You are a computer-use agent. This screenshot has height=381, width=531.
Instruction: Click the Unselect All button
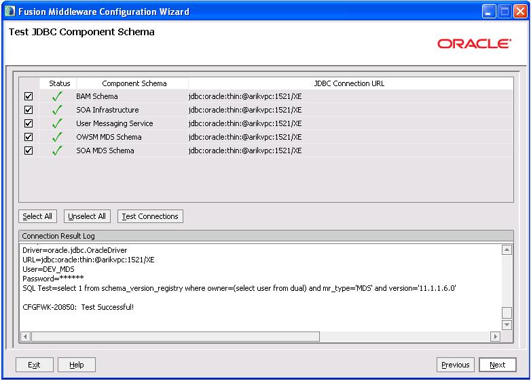point(87,216)
